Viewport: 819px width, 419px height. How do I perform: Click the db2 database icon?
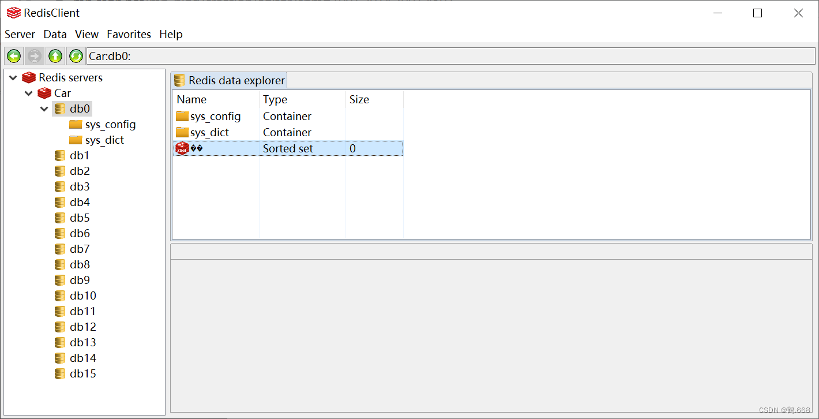[x=60, y=171]
